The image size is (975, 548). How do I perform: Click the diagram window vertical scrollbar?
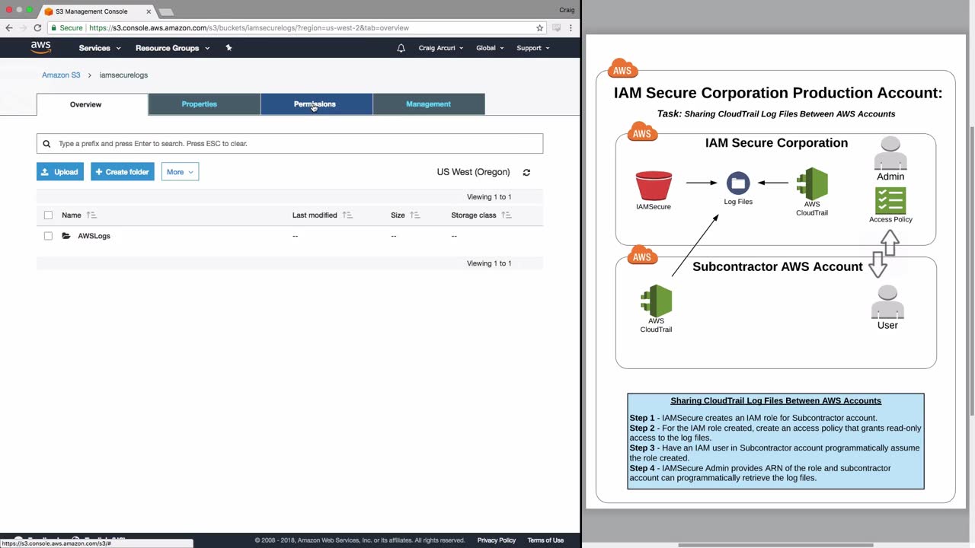(x=970, y=269)
